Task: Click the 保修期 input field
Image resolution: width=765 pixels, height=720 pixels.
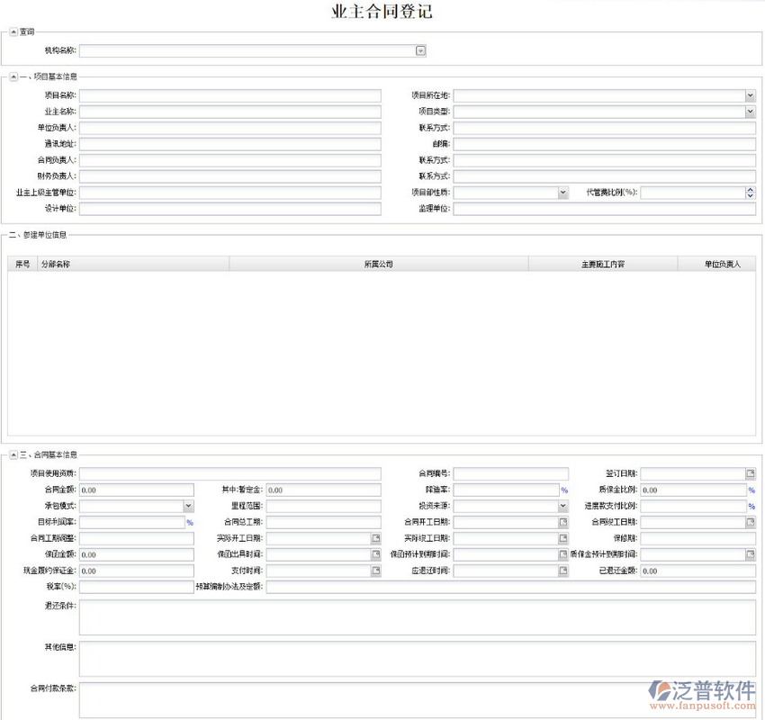Action: tap(698, 538)
